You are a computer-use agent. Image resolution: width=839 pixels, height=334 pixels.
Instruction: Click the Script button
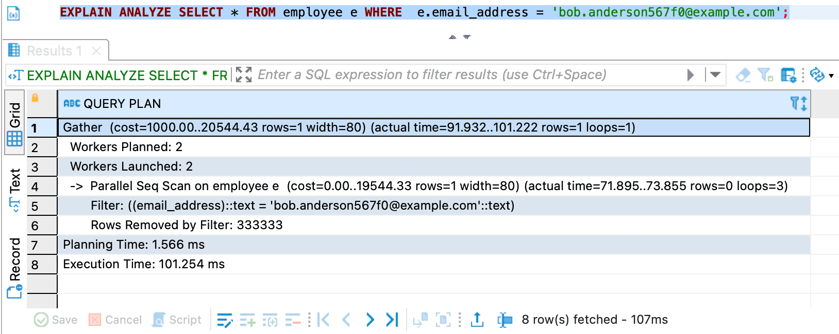(177, 320)
